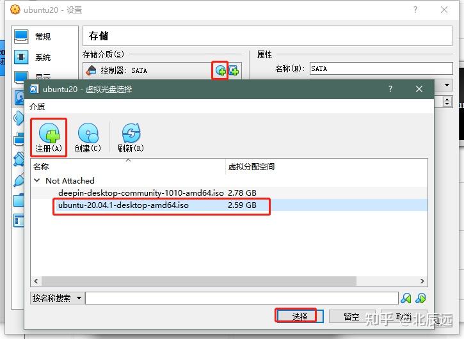Image resolution: width=464 pixels, height=339 pixels.
Task: Click the 留空 leave empty button
Action: pyautogui.click(x=351, y=317)
